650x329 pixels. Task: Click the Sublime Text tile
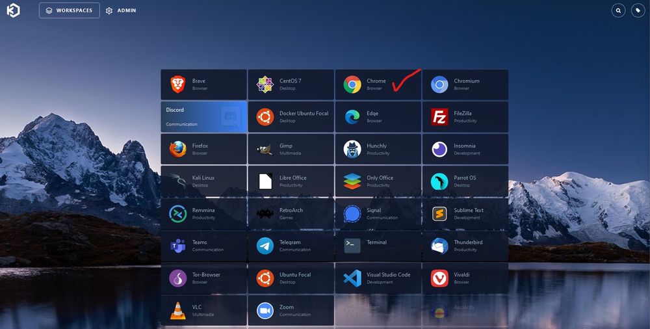[x=465, y=213]
